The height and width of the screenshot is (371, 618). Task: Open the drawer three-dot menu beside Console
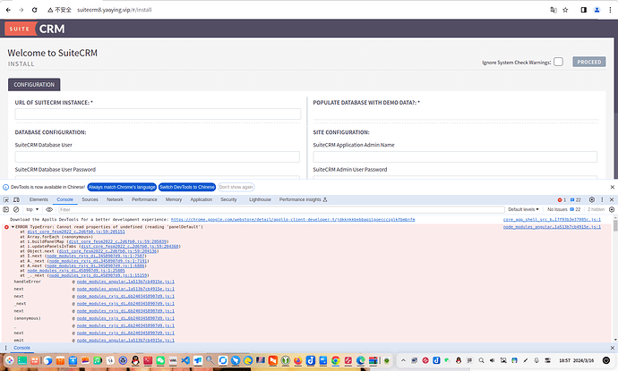pos(5,348)
